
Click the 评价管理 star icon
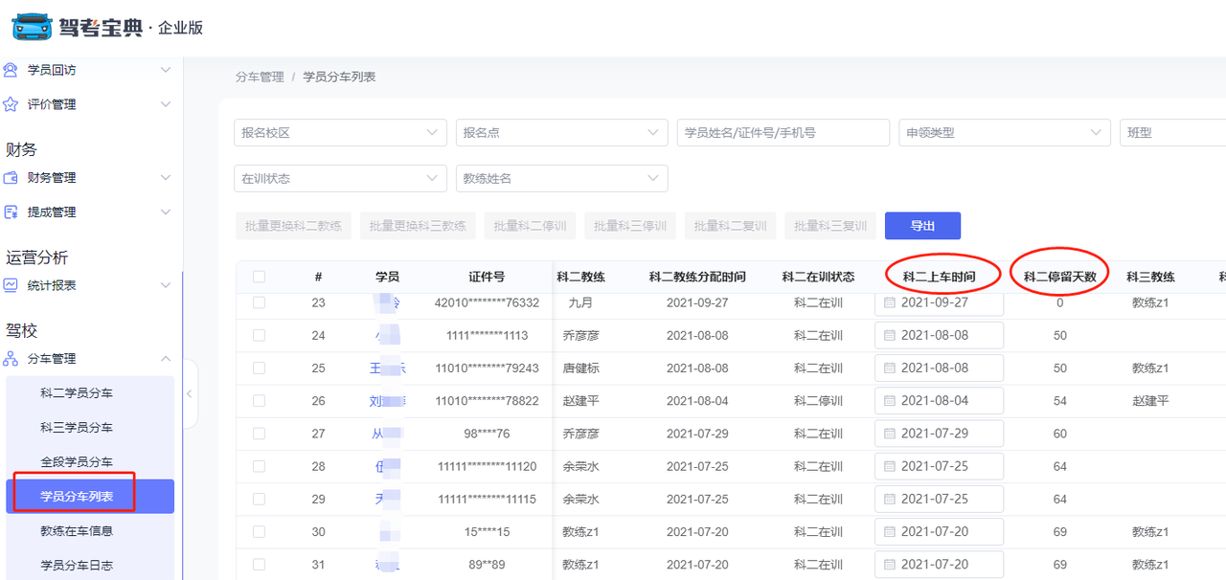coord(11,104)
